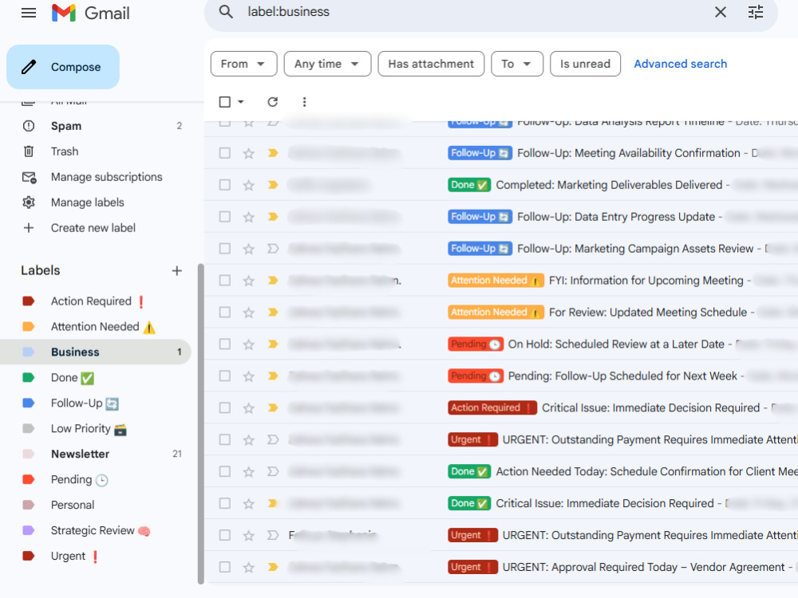The height and width of the screenshot is (598, 798).
Task: Click the label:business search field
Action: pyautogui.click(x=473, y=12)
